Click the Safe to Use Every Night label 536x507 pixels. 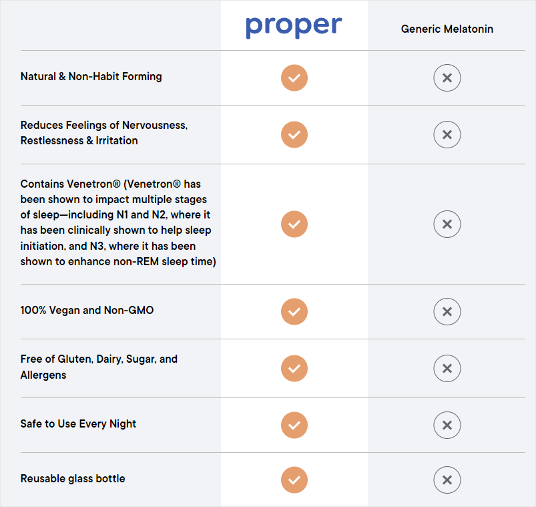click(x=79, y=424)
